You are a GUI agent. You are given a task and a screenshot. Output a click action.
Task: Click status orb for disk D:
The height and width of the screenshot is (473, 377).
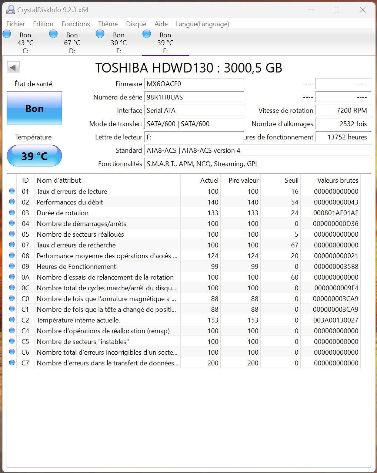click(54, 34)
